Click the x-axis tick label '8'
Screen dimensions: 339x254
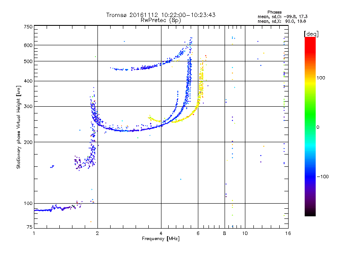225,233
